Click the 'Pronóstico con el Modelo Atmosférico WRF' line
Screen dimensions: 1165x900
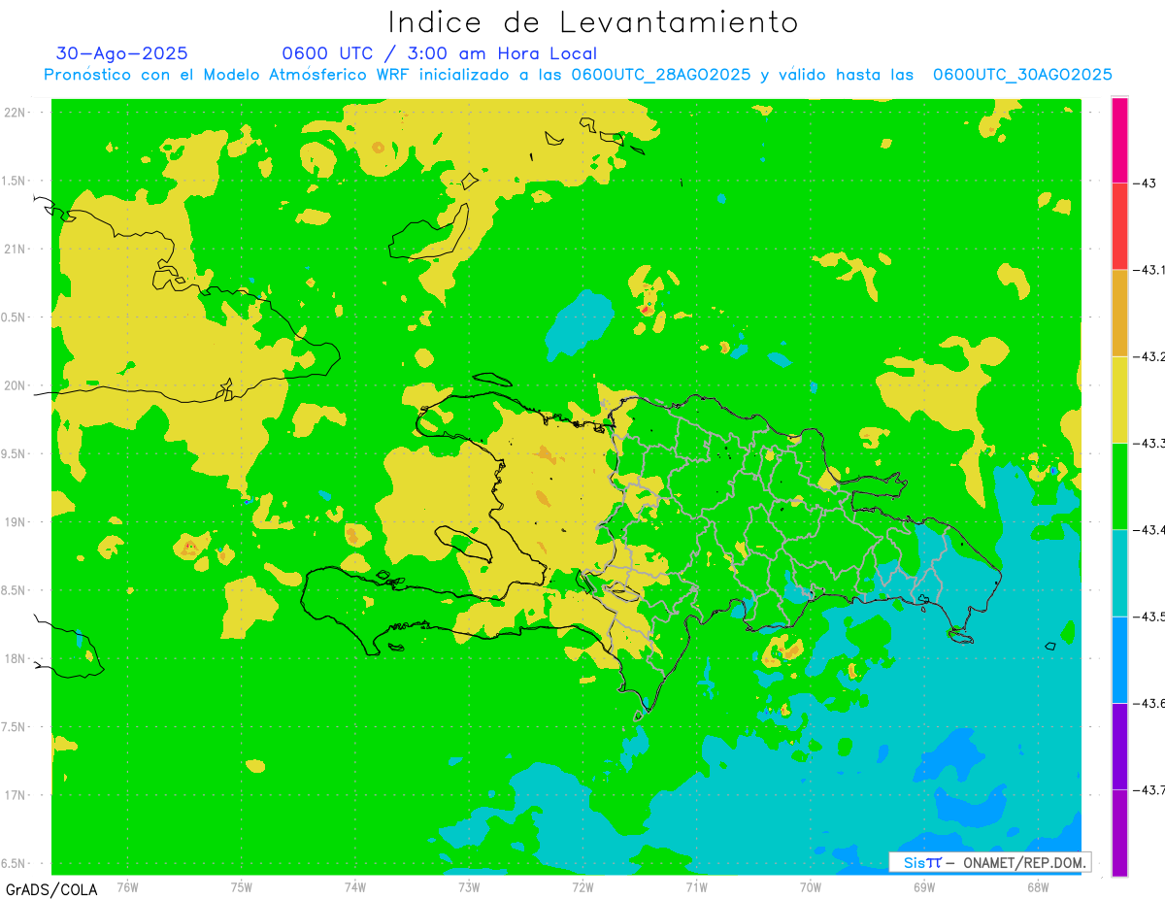tap(578, 75)
